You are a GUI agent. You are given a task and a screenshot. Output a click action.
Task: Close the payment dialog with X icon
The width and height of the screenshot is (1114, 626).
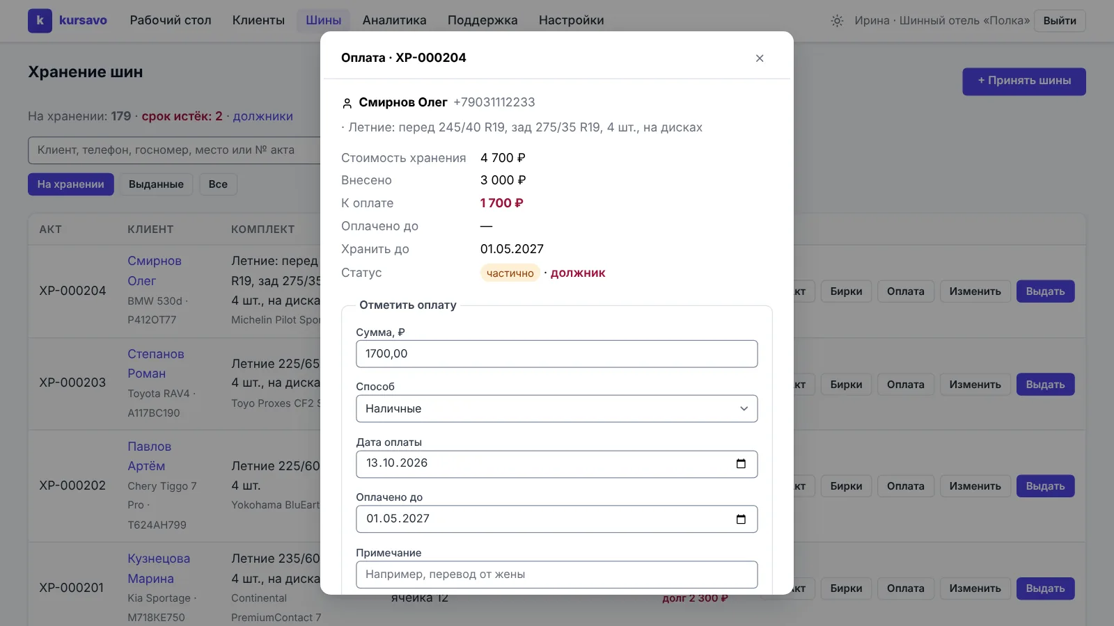(760, 58)
